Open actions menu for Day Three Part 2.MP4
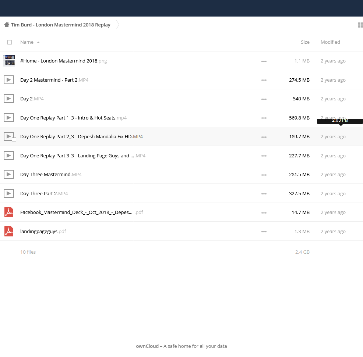 (x=264, y=194)
